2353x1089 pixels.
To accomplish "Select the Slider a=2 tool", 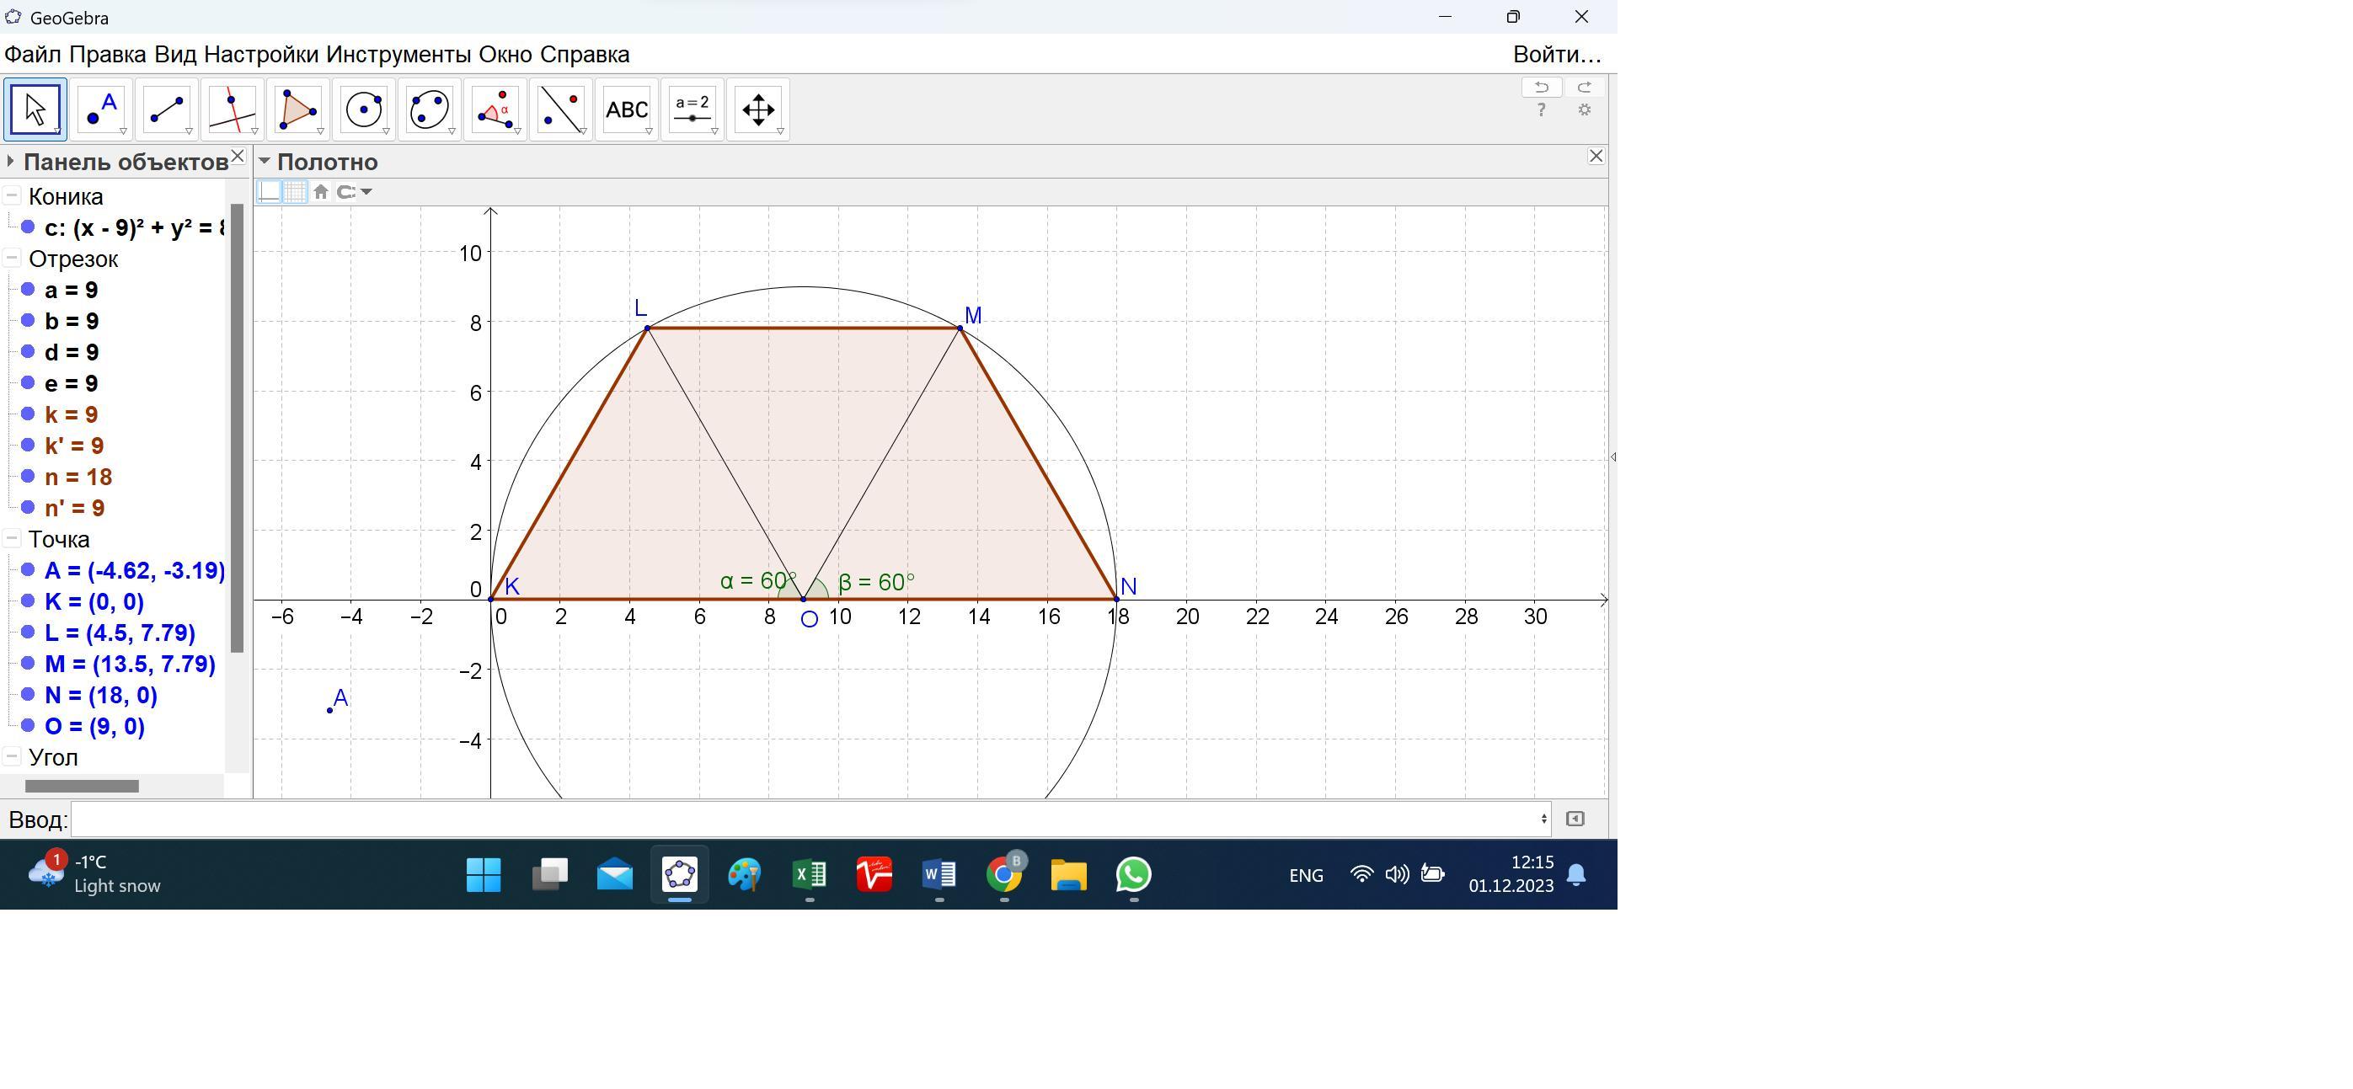I will pos(692,109).
